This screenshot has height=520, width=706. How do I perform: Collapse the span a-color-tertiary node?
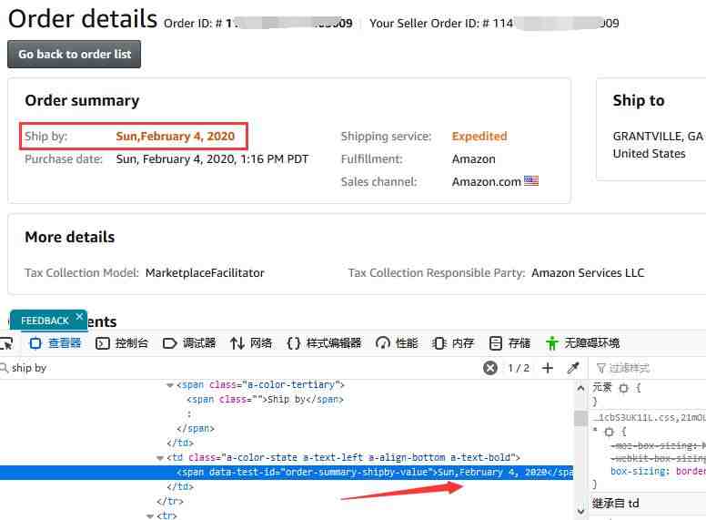170,385
